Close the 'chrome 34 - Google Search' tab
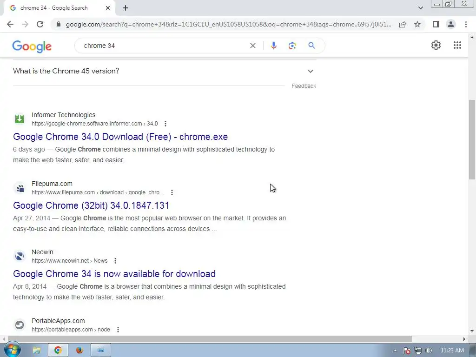The height and width of the screenshot is (357, 476). [108, 8]
